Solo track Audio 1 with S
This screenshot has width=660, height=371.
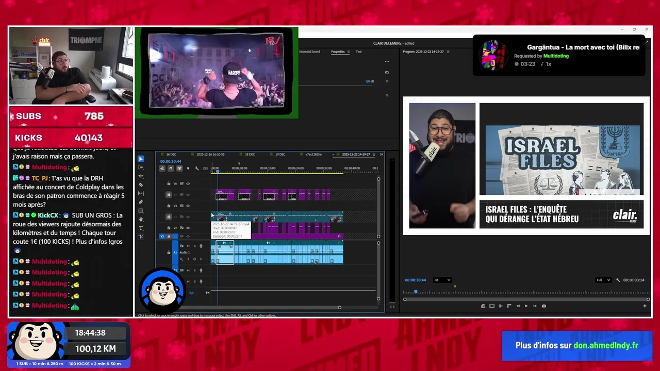tap(195, 246)
